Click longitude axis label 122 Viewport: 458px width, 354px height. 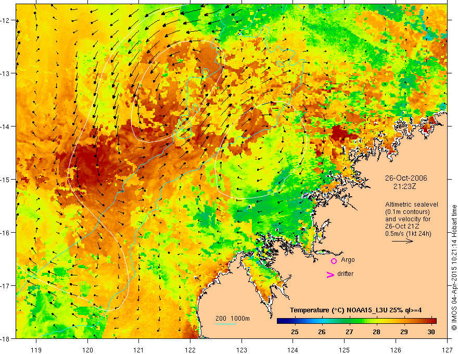pyautogui.click(x=190, y=350)
